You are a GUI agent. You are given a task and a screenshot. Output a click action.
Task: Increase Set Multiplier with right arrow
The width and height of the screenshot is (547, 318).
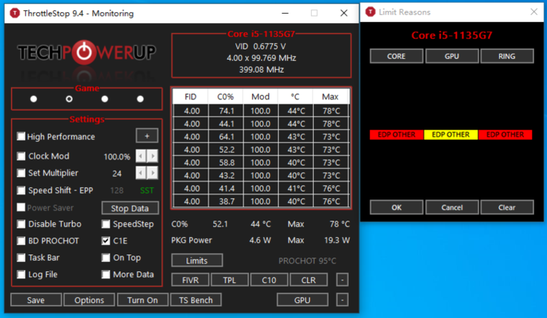click(x=152, y=173)
